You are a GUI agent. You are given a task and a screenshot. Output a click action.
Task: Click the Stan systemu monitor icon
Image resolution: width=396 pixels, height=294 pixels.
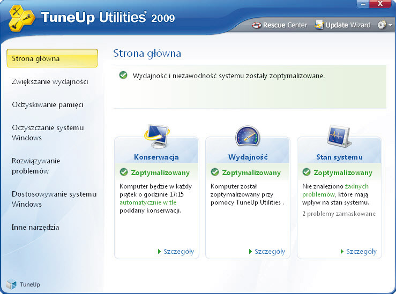click(x=339, y=136)
